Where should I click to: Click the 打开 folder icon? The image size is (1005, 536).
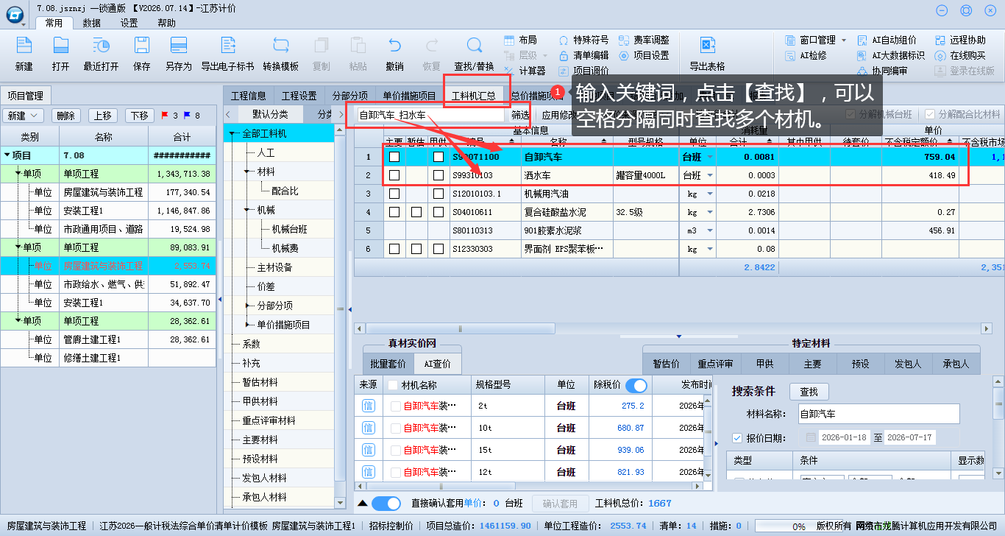[x=60, y=46]
